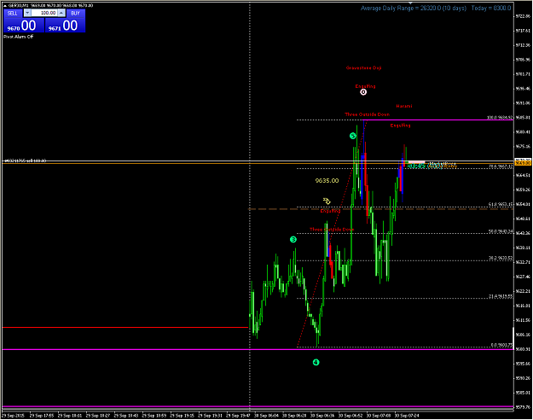Decrease volume with the down arrow stepper
The height and width of the screenshot is (420, 533).
pyautogui.click(x=27, y=14)
